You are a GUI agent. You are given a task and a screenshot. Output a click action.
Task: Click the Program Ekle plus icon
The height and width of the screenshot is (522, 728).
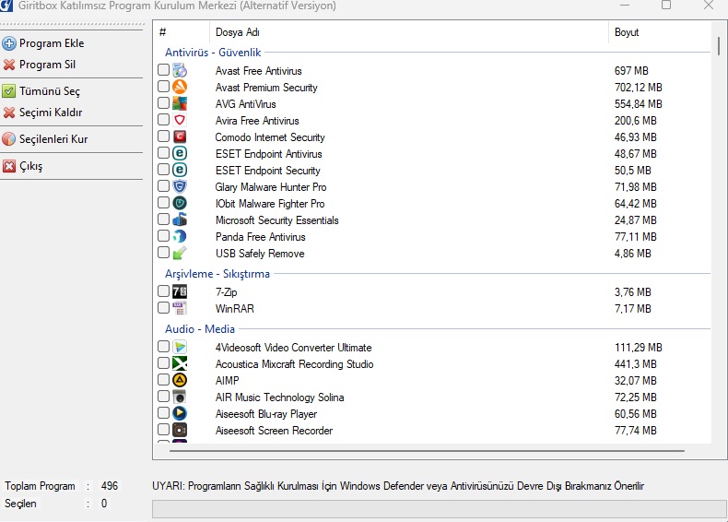coord(9,43)
